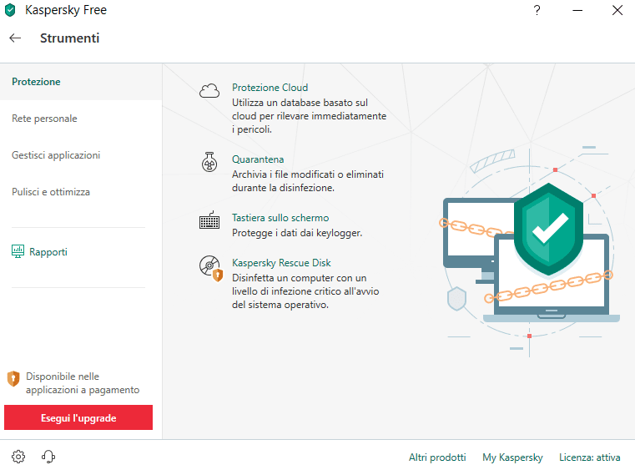Screen dimensions: 635x470
Task: Click the Rapporti chart icon
Action: 18,251
